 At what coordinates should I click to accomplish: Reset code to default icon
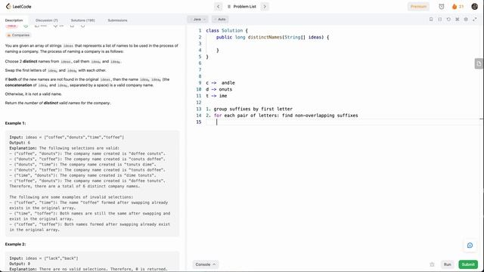[448, 19]
